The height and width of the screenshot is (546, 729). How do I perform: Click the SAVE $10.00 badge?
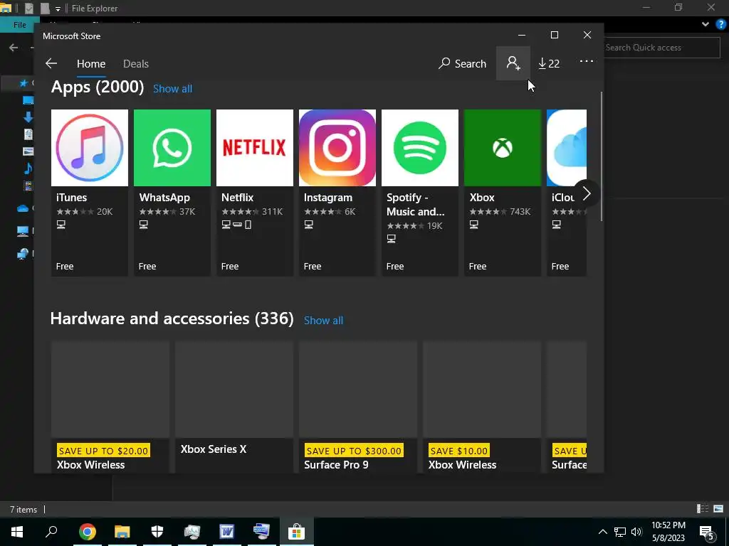tap(459, 450)
